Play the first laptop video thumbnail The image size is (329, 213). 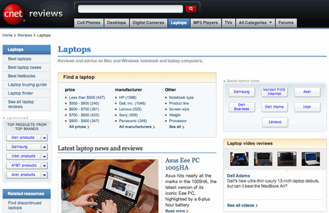[x=239, y=159]
